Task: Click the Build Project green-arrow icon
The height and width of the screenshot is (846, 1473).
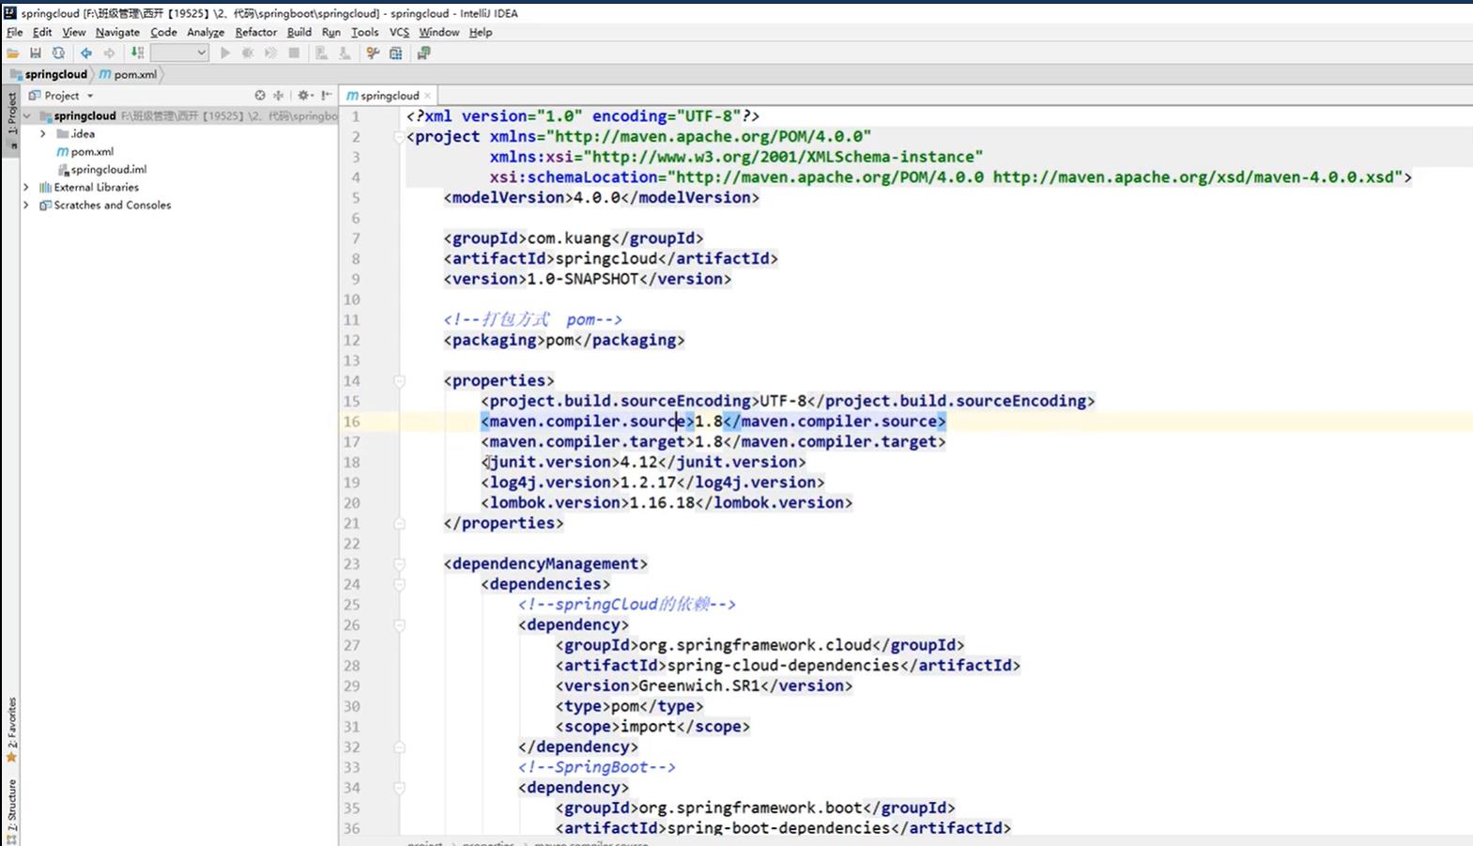Action: (x=137, y=54)
